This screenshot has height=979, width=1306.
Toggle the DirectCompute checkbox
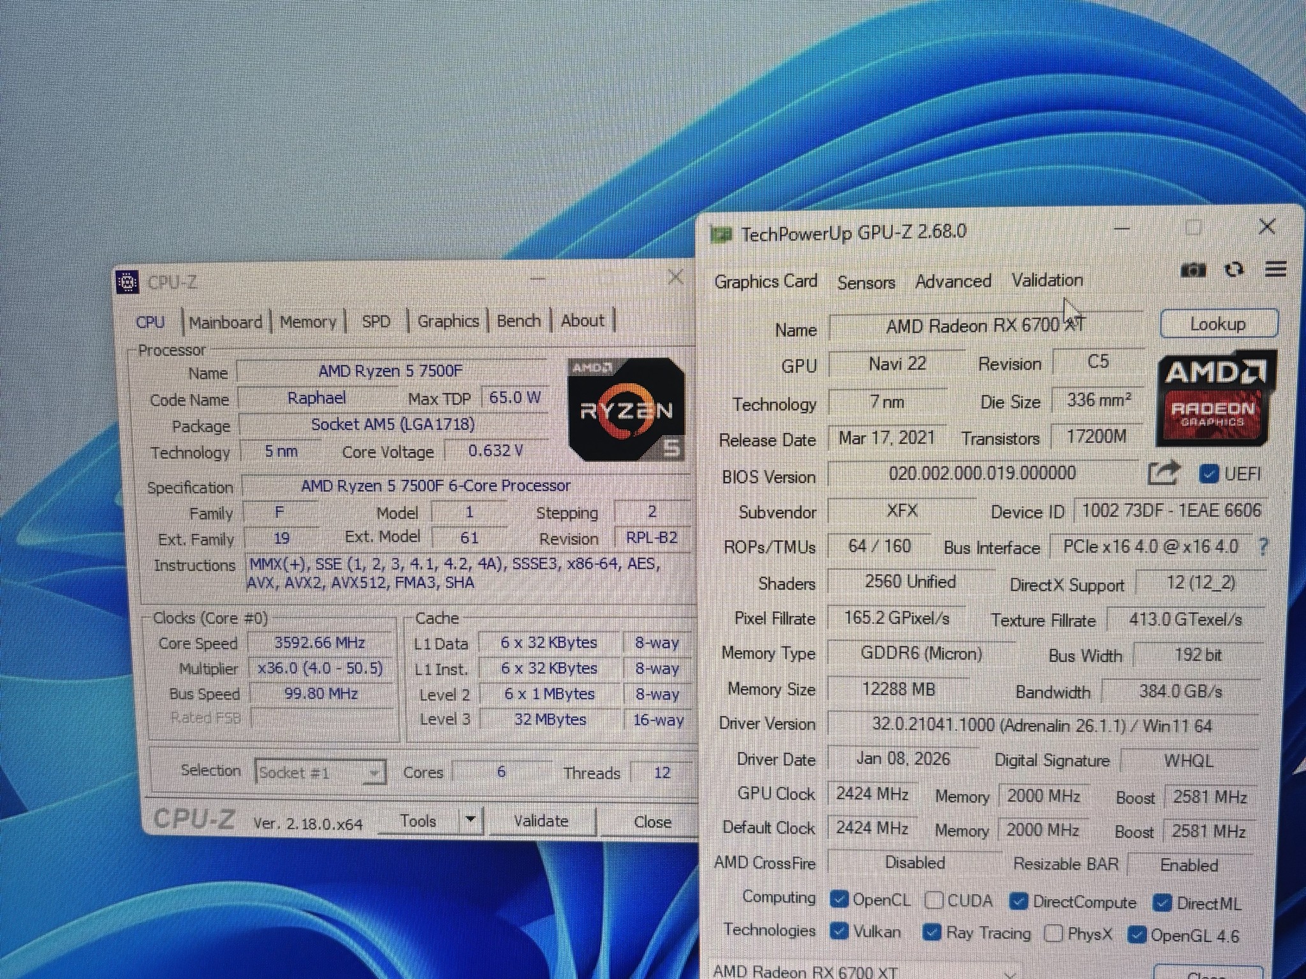click(x=1018, y=901)
